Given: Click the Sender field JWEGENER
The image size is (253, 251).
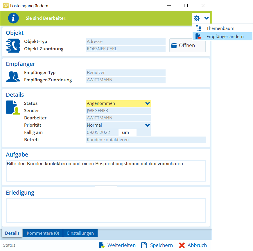Looking at the screenshot, I should 118,111.
